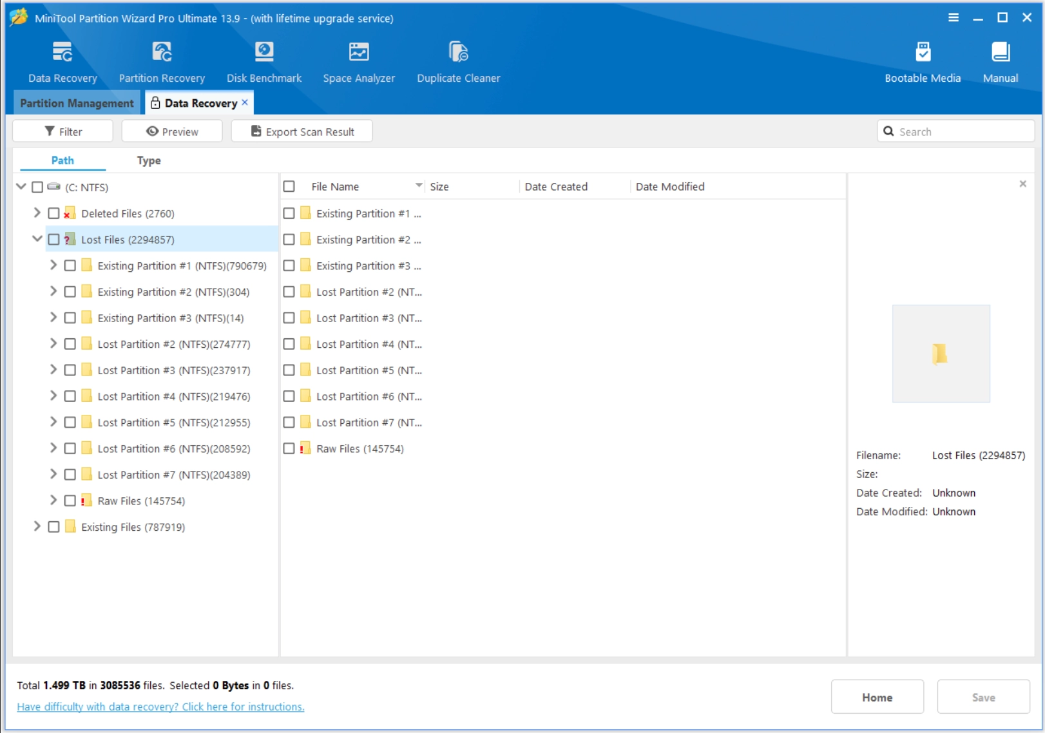
Task: Sort by the Date Created column header
Action: coord(575,186)
